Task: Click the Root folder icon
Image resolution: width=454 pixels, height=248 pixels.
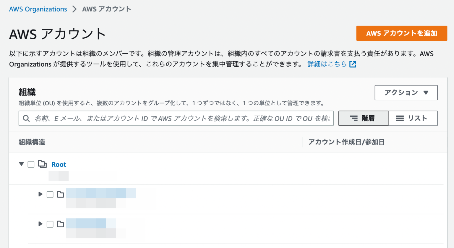Action: (x=42, y=164)
